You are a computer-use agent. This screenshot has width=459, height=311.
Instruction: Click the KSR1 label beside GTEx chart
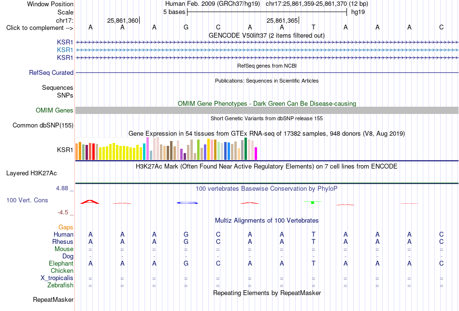[65, 150]
